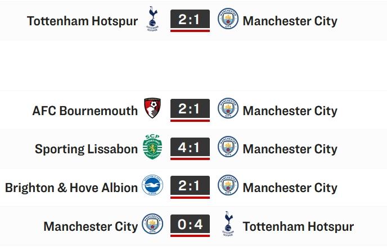Open the Manchester City 0:4 score box
This screenshot has width=387, height=251.
click(x=190, y=226)
